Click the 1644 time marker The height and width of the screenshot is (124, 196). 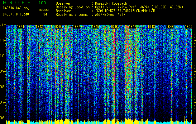77,27
